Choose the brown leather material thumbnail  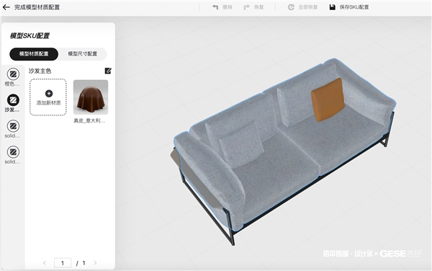point(91,97)
